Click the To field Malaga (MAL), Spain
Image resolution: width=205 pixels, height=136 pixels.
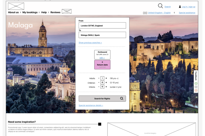(102, 35)
